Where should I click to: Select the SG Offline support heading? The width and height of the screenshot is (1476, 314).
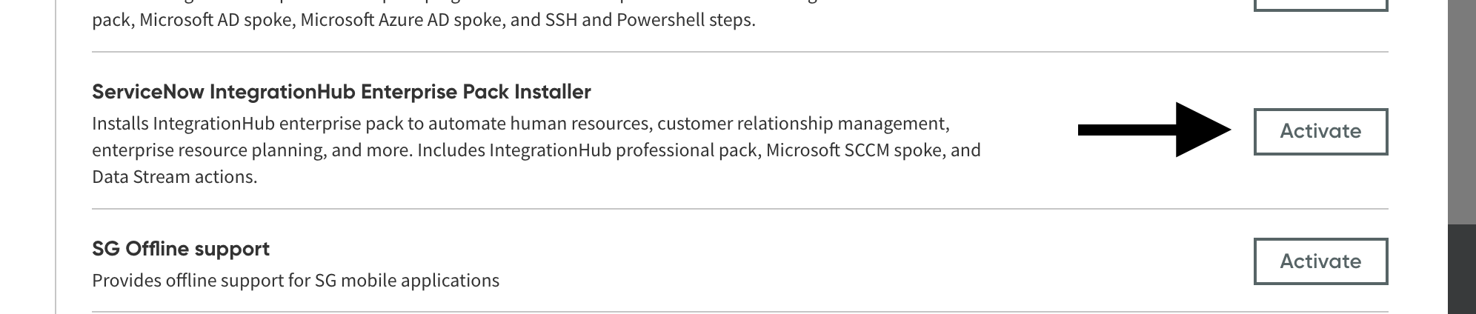click(x=180, y=249)
